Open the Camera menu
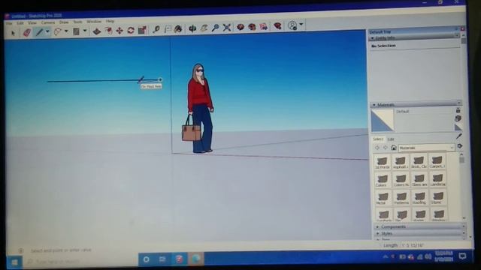Image resolution: width=481 pixels, height=270 pixels. click(x=47, y=22)
